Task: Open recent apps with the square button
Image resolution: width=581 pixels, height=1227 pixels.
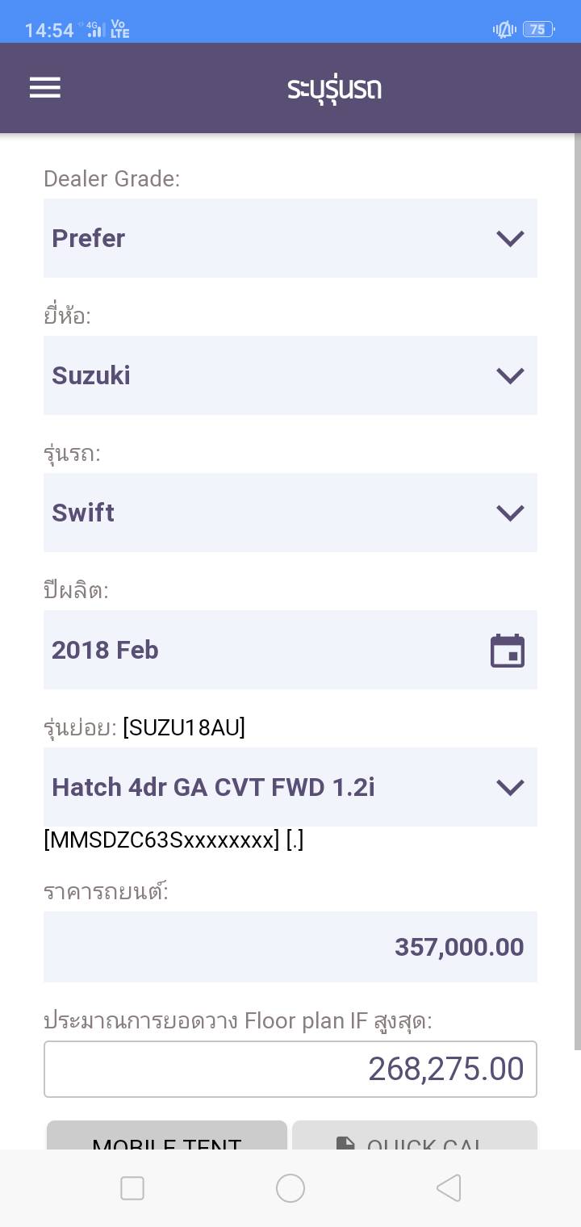Action: (x=132, y=1188)
